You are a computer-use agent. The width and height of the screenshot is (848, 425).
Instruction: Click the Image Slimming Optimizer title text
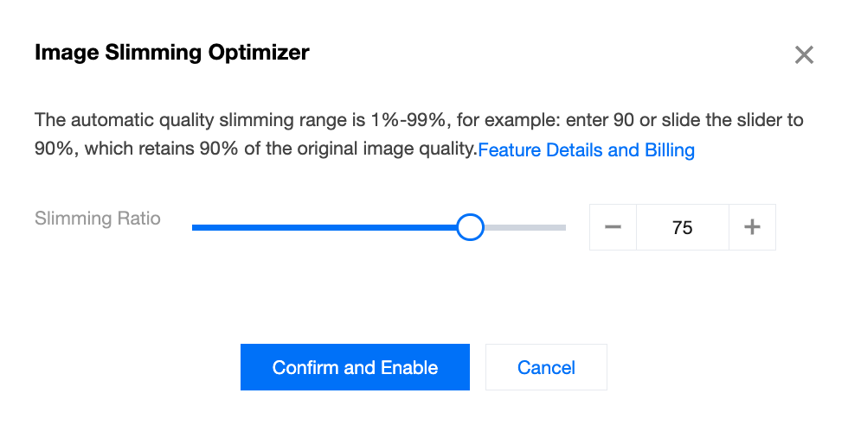tap(171, 53)
